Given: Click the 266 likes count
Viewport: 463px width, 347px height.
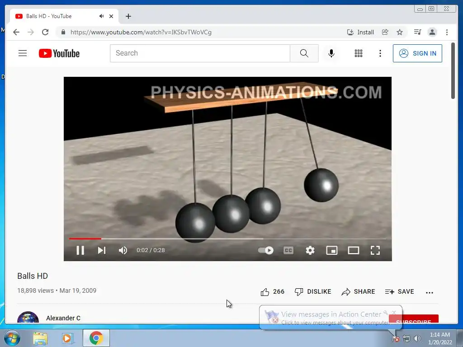Looking at the screenshot, I should tap(279, 291).
